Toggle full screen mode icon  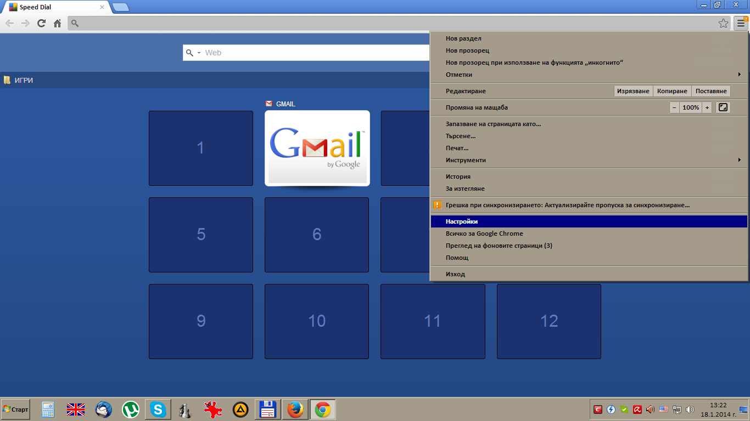723,107
